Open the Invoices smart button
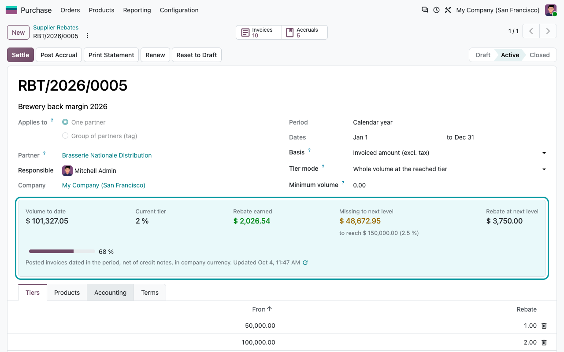This screenshot has height=352, width=564. click(259, 33)
